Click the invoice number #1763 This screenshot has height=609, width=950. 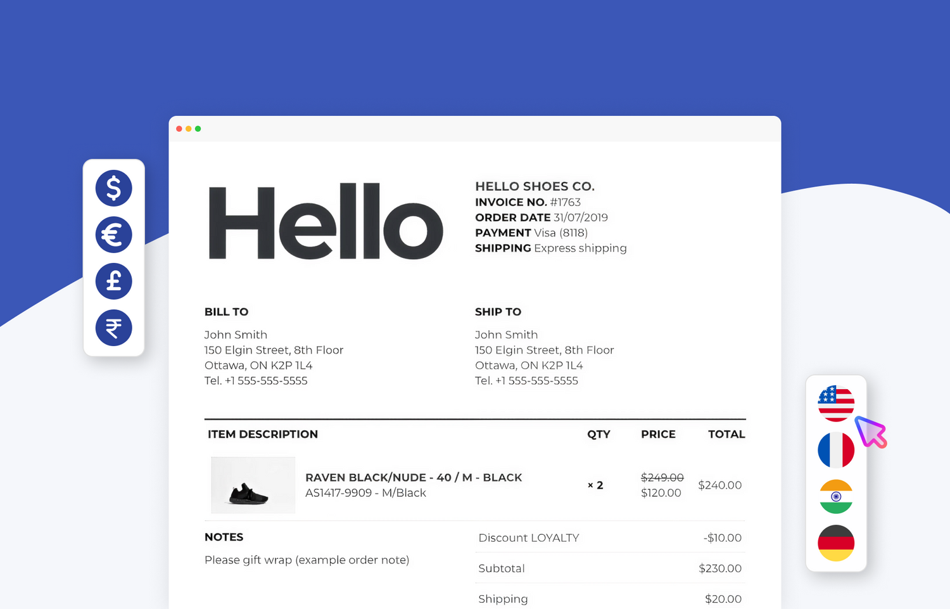(565, 202)
